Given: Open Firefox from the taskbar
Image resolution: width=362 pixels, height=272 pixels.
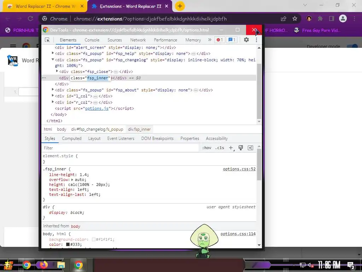Looking at the screenshot, I should (x=43, y=265).
